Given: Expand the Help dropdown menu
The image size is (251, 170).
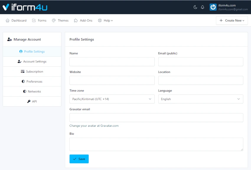Looking at the screenshot, I should click(x=105, y=20).
